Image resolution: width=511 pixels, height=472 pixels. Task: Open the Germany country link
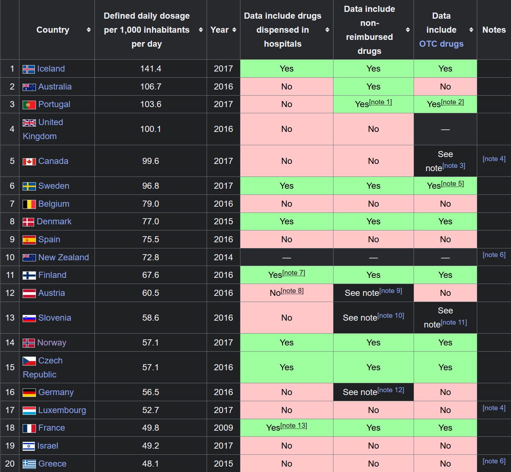point(56,392)
